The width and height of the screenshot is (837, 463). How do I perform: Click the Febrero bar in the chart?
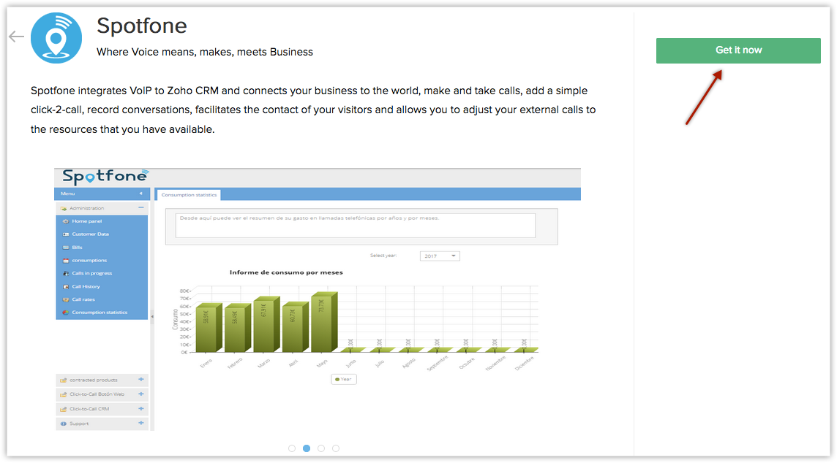pyautogui.click(x=238, y=328)
